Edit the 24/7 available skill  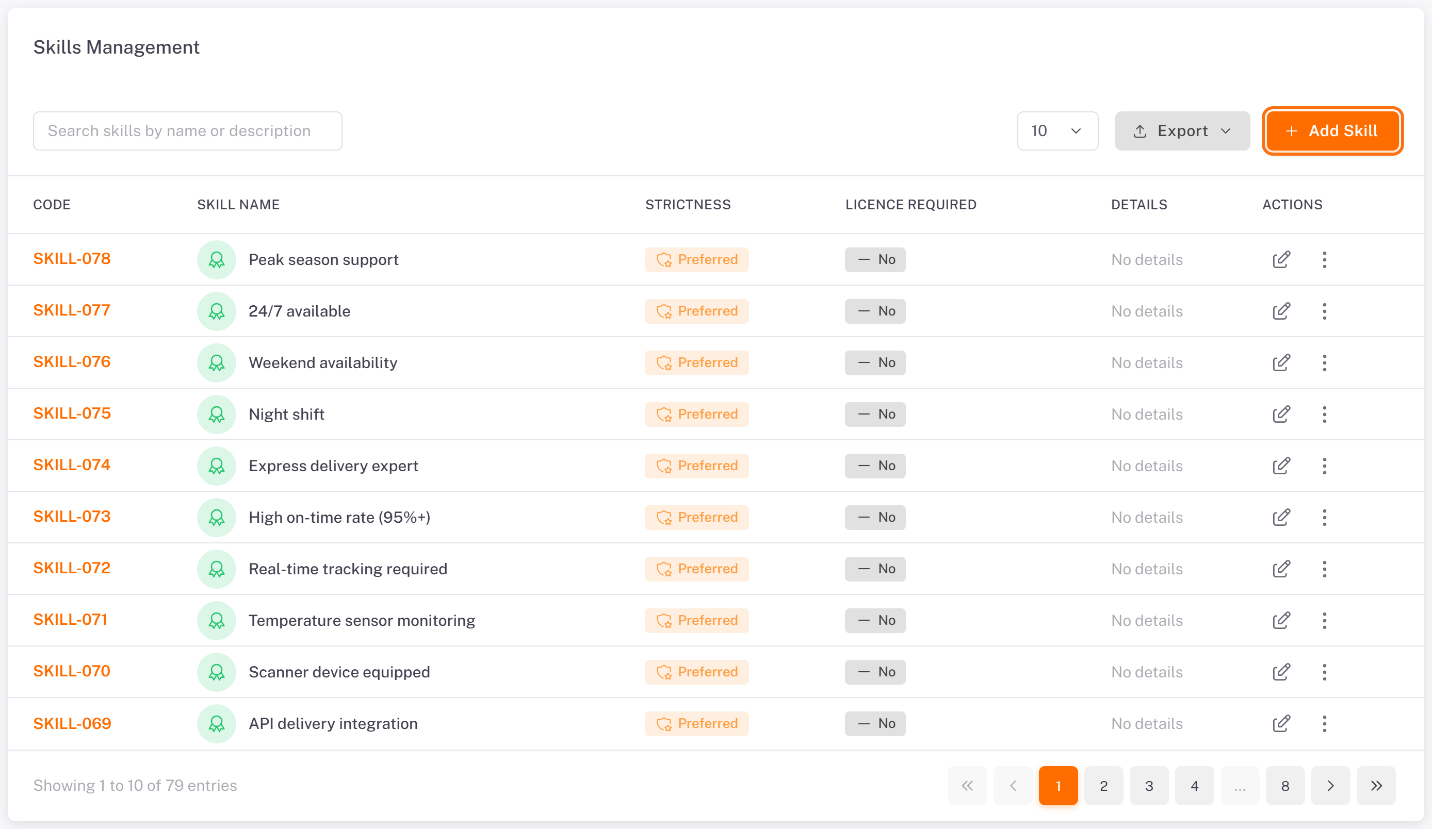point(1281,311)
